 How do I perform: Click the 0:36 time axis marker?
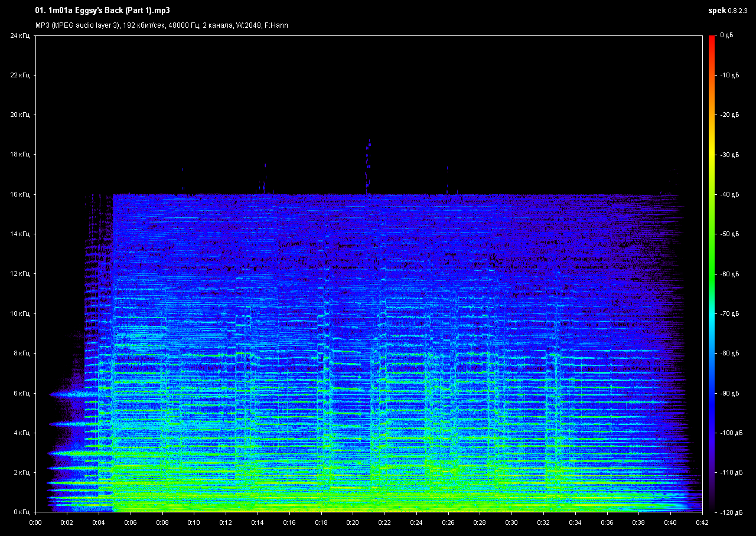(607, 522)
